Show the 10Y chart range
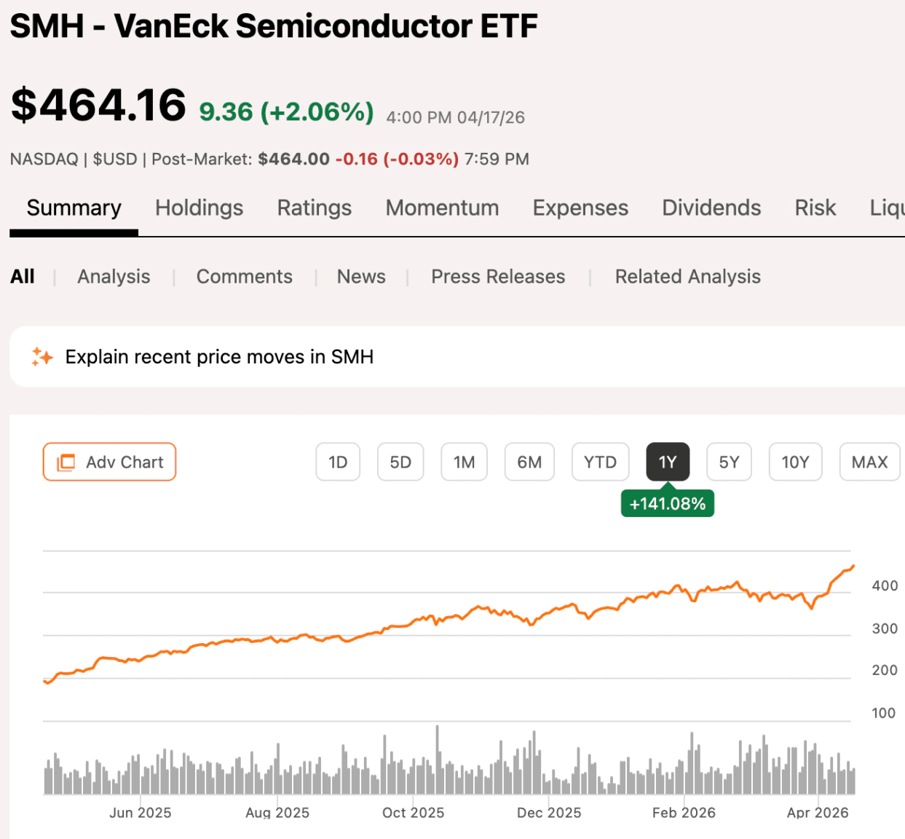The image size is (905, 839). pyautogui.click(x=795, y=462)
